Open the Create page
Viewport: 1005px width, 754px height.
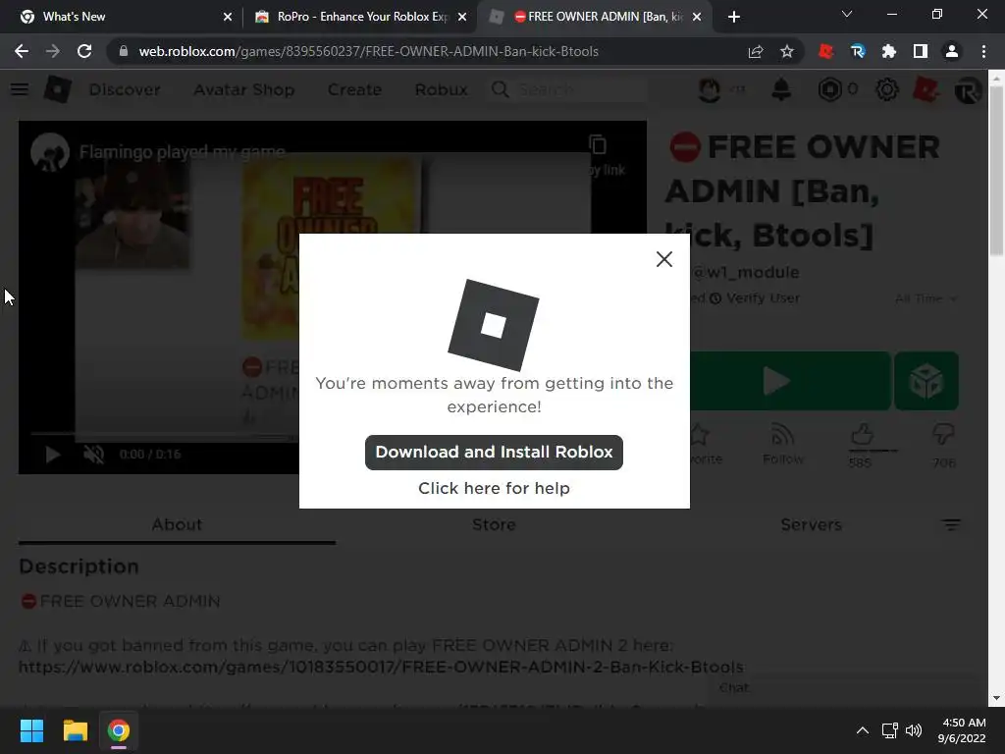(354, 89)
